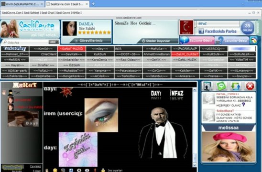Click the magnifier icon in Oda Ara
The image size is (262, 172).
point(5,42)
